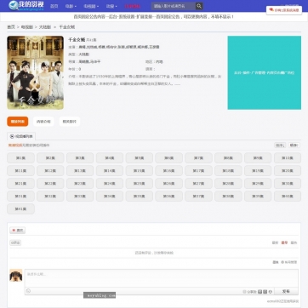The image size is (308, 308).
Task: Expand the fourth navigation dropdown in the header
Action: click(x=111, y=6)
